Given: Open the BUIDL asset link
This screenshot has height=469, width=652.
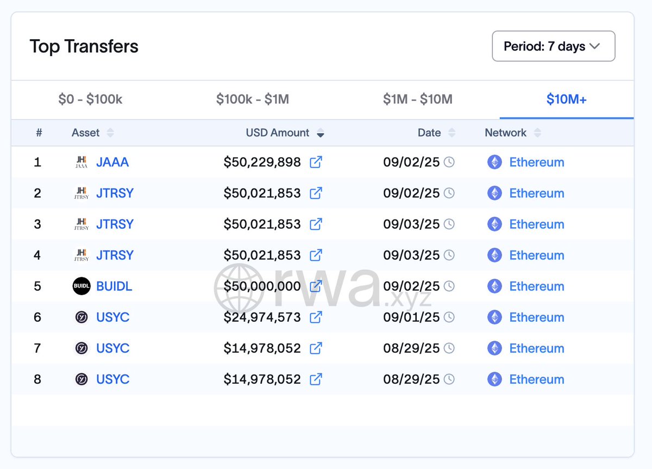Looking at the screenshot, I should [x=114, y=286].
